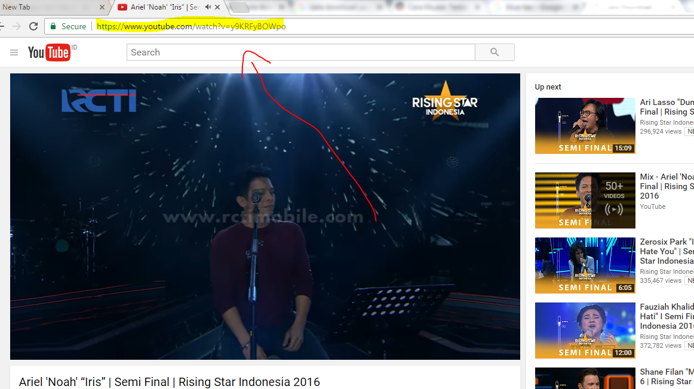Screen dimensions: 694x389
Task: Click the "Up next" heading
Action: 548,87
